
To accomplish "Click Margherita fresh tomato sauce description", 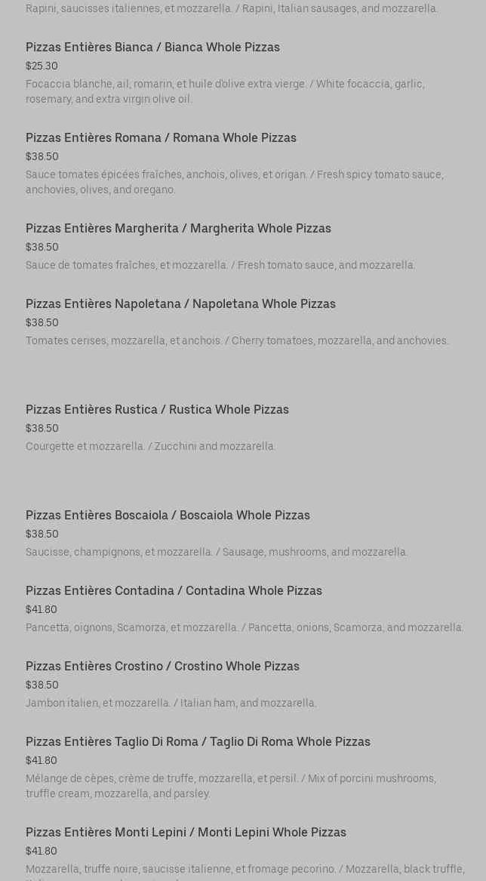I will (220, 265).
